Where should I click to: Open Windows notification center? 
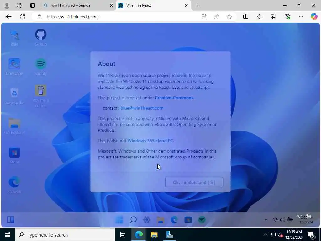311,235
